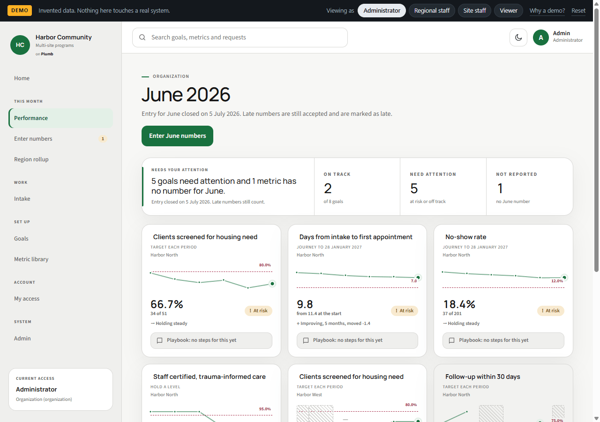The height and width of the screenshot is (422, 600).
Task: Open Follow-up within 30 days title
Action: pyautogui.click(x=483, y=377)
